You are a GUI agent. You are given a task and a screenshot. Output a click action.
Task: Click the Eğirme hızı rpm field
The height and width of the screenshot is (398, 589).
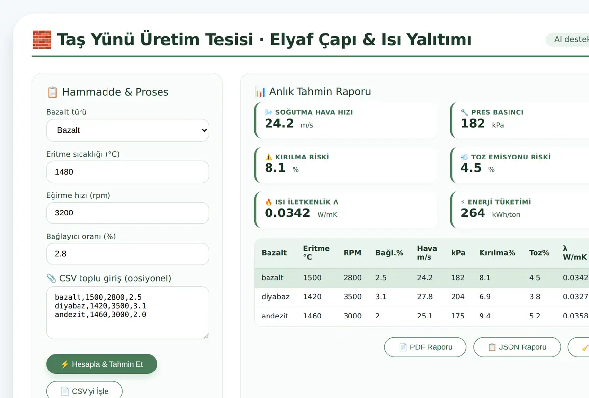click(x=127, y=213)
